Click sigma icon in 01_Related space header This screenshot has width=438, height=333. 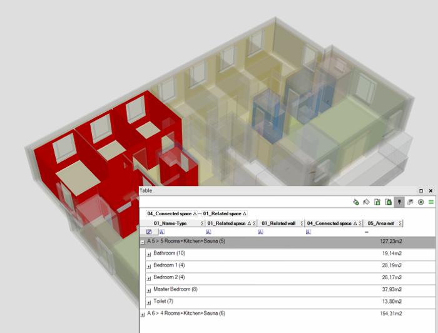tap(254, 223)
